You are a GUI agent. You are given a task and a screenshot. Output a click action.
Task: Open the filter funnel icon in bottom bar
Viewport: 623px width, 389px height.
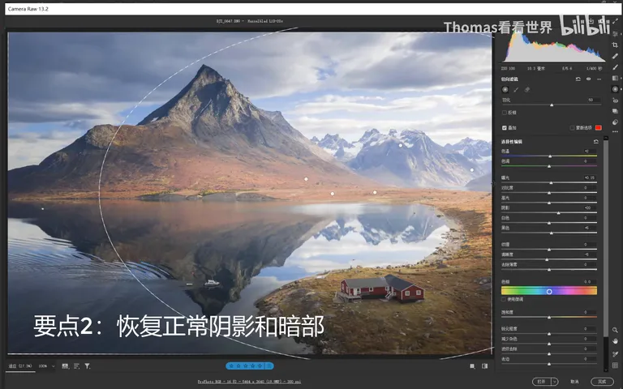(x=88, y=366)
